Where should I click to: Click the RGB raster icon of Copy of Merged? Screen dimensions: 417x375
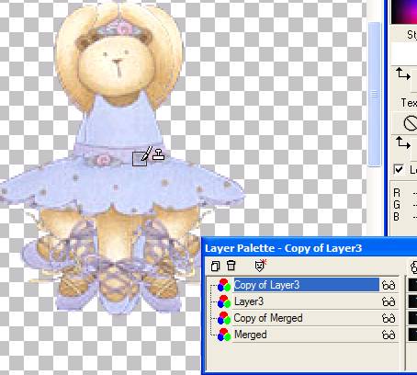coord(224,318)
